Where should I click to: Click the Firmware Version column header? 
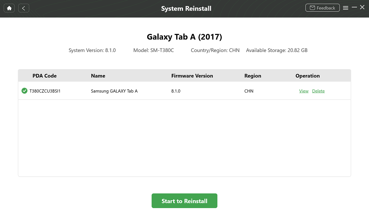click(192, 76)
